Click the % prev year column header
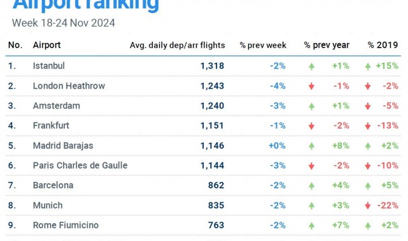 [x=327, y=46]
